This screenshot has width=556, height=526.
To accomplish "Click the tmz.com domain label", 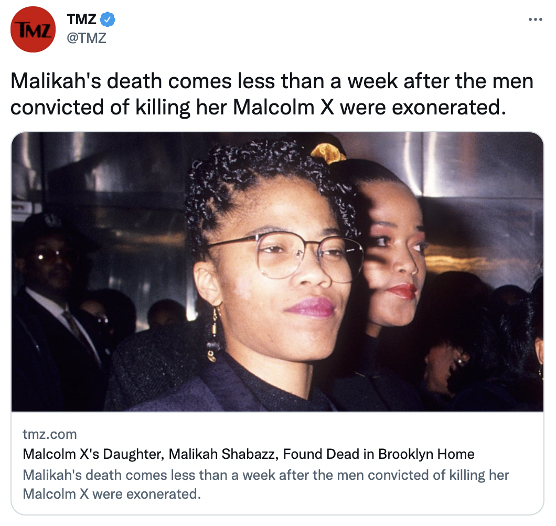I will tap(50, 434).
